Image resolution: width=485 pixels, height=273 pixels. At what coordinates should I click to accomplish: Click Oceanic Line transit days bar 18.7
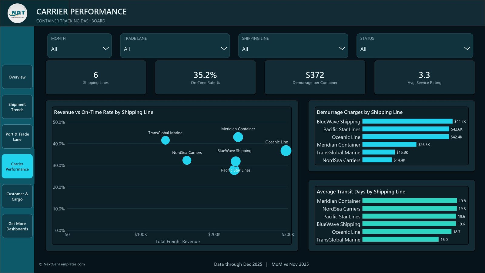point(407,232)
